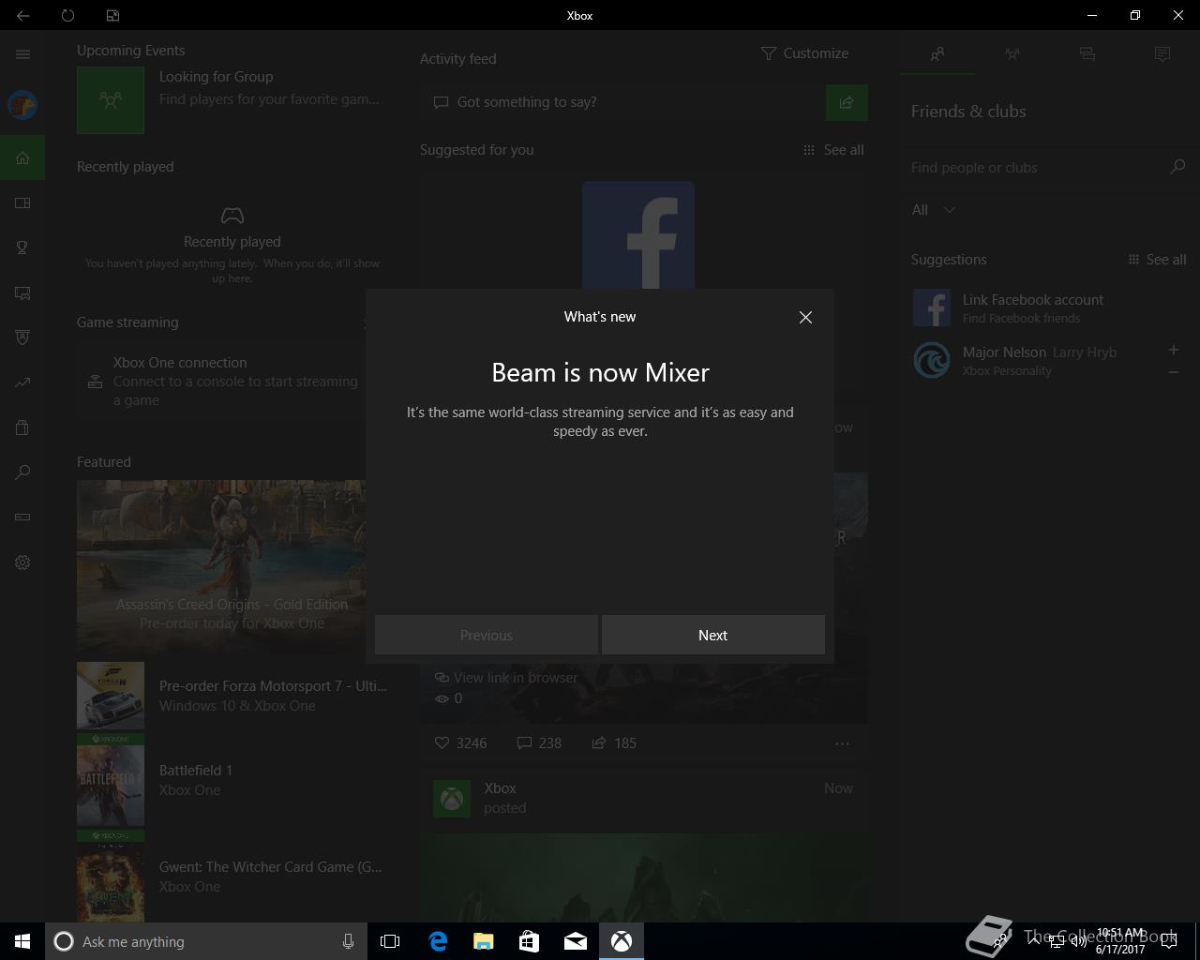This screenshot has height=960, width=1200.
Task: Open the Xbox poster avatar
Action: pos(452,799)
